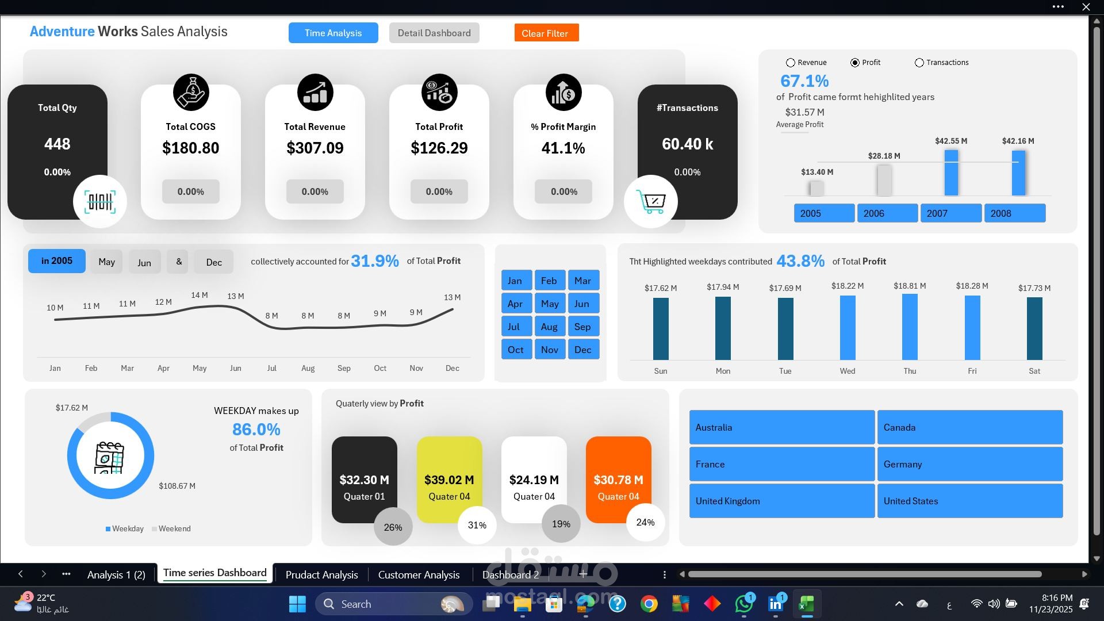
Task: Click the shopping cart icon
Action: (x=651, y=202)
